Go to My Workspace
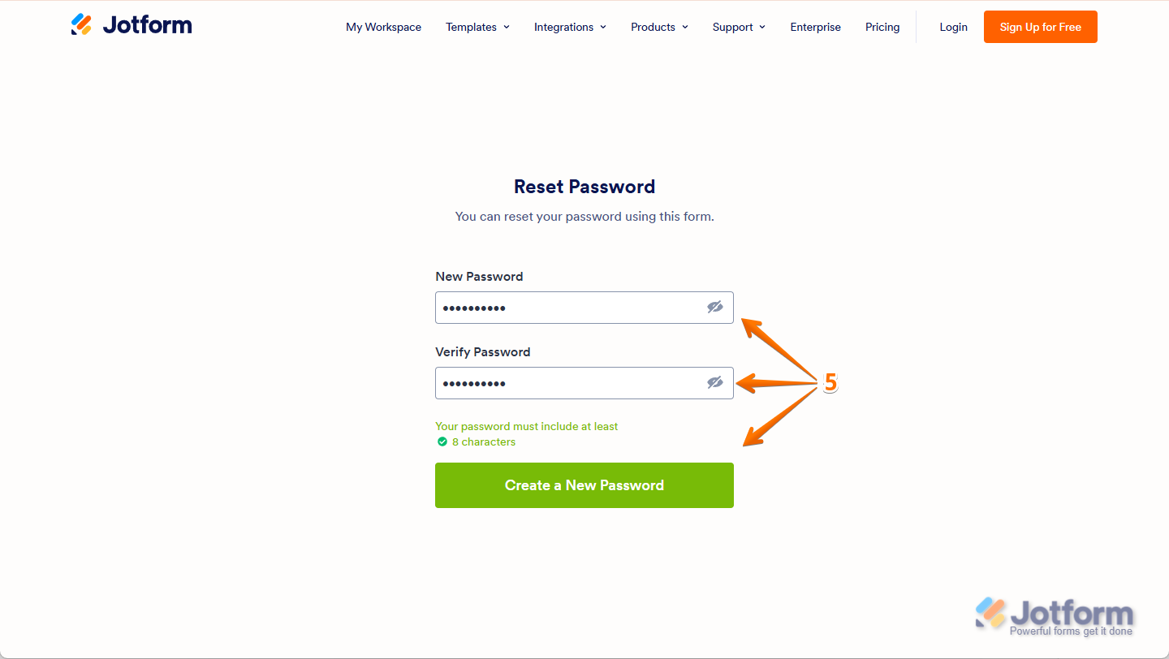This screenshot has height=659, width=1169. coord(383,27)
